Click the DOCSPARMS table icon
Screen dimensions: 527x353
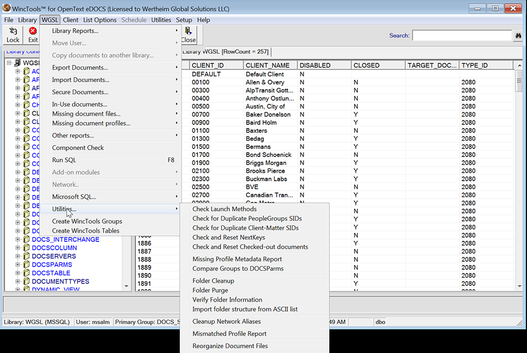click(26, 264)
